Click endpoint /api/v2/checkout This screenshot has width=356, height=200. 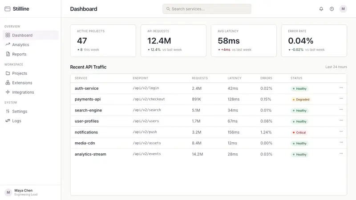click(149, 99)
